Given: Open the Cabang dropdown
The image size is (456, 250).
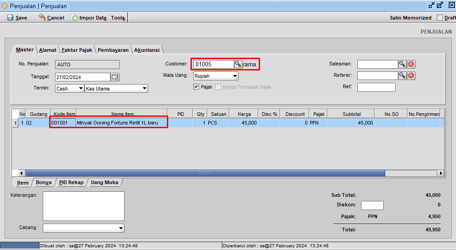Looking at the screenshot, I should pyautogui.click(x=120, y=228).
